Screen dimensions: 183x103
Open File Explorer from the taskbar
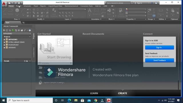(76, 100)
